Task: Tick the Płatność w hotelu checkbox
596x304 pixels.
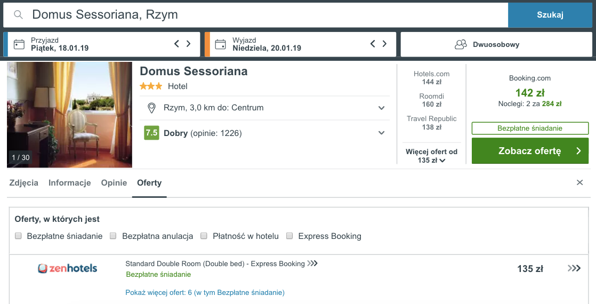Action: coord(204,236)
